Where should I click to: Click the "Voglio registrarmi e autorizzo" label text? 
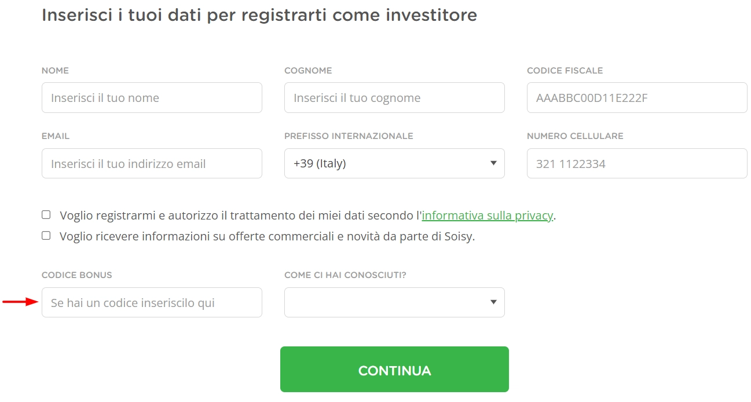coord(240,215)
